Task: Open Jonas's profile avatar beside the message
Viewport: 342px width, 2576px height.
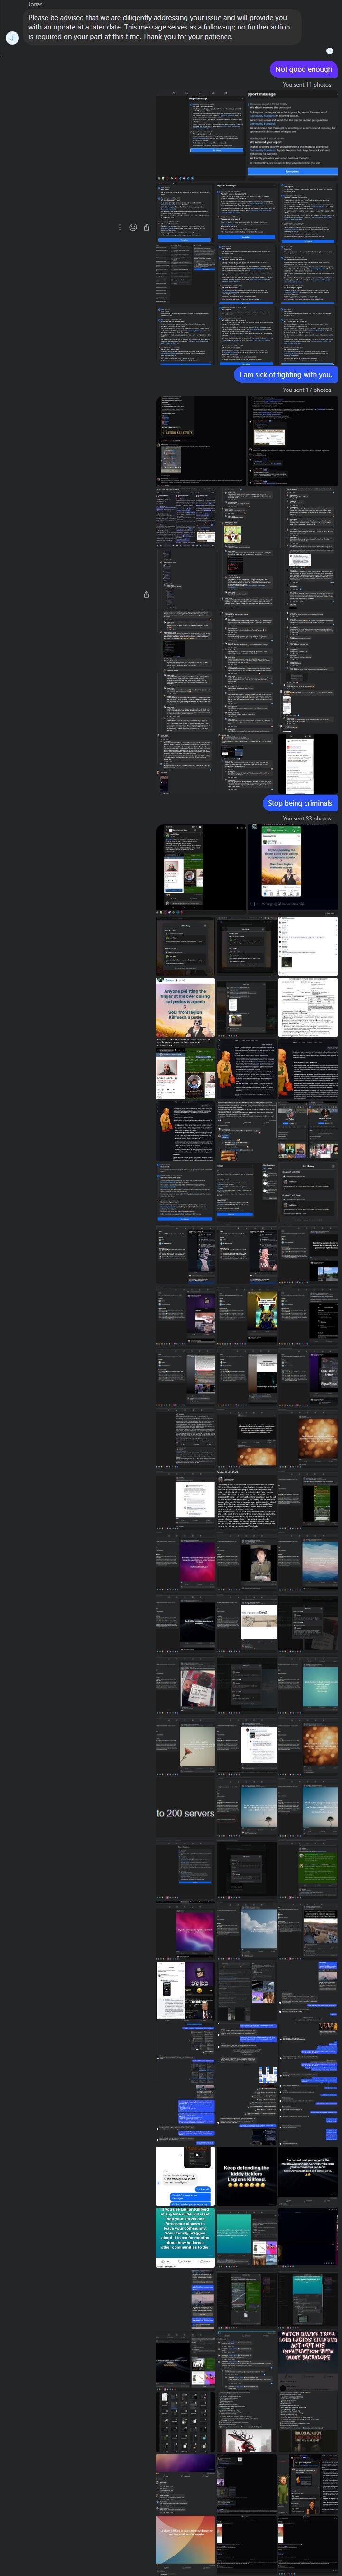Action: (12, 37)
